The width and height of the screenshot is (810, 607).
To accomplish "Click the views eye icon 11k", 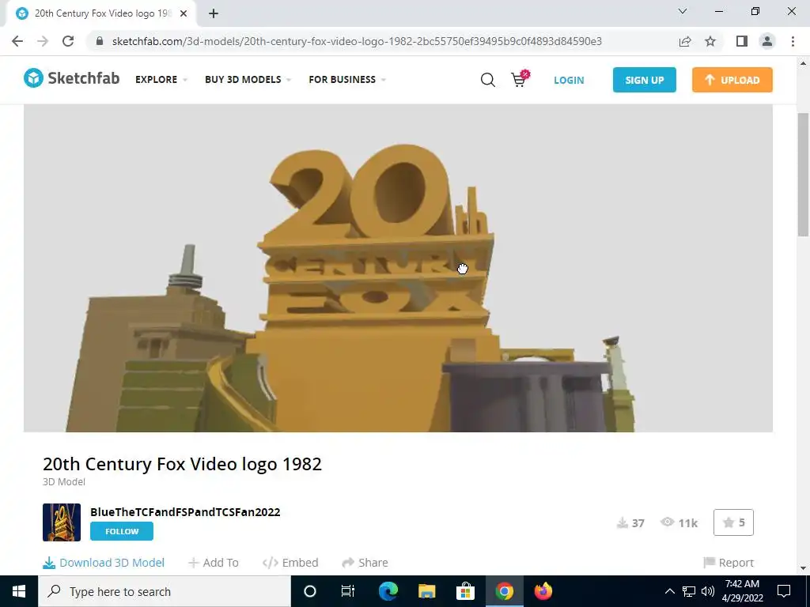I will [667, 522].
